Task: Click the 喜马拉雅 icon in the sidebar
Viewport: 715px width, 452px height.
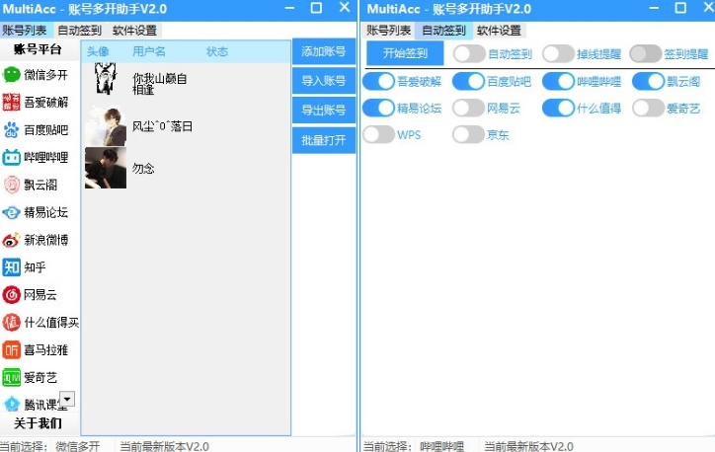Action: 12,349
